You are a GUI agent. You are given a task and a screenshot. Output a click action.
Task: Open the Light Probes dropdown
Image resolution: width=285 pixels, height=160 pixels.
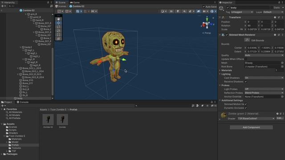tap(264, 89)
